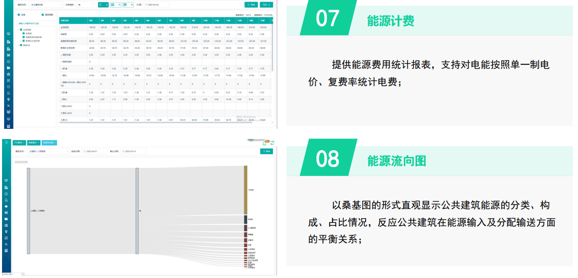This screenshot has height=278, width=578.
Task: Uncheck the 电容柜 tree node checkbox
Action: click(23, 33)
